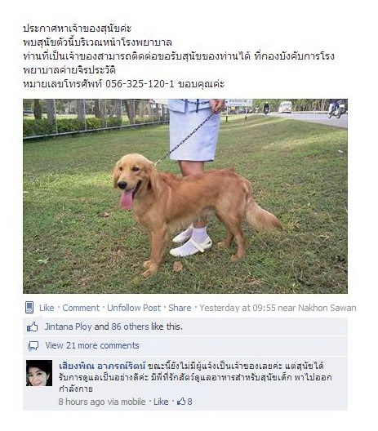
Task: Open the commenter's name เสียงพิณ อาภรณ์รัตน์
Action: coord(102,367)
